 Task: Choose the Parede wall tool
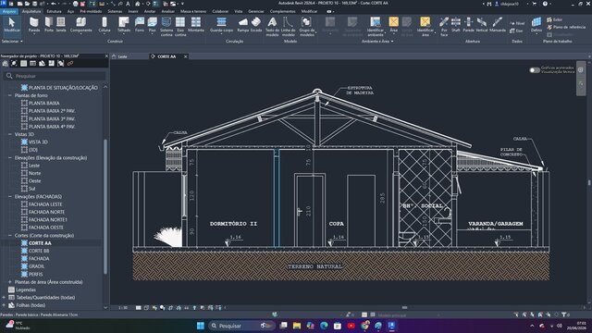pos(34,25)
